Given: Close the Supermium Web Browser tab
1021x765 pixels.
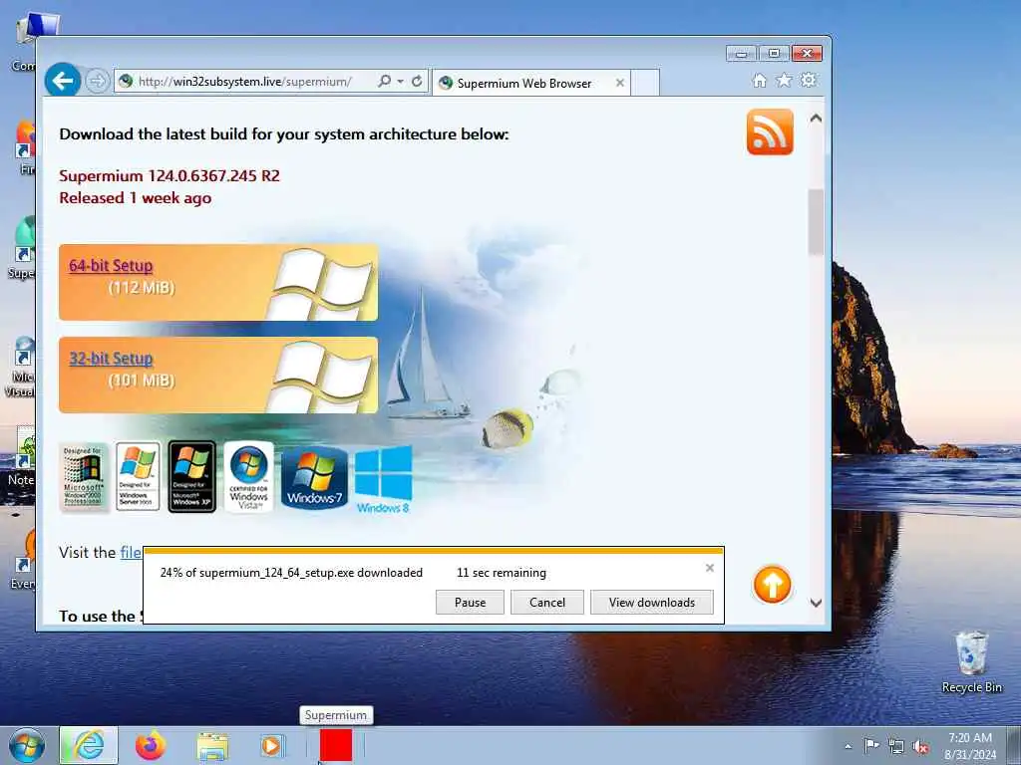Looking at the screenshot, I should (620, 83).
